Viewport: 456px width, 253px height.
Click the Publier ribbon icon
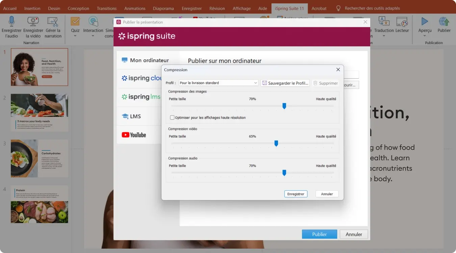tap(444, 21)
